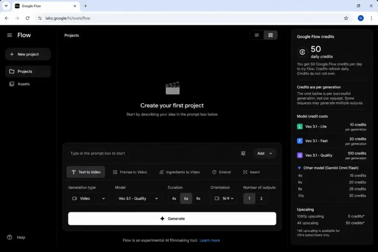Select the Frames to Video tab
Screen dimensions: 378x252
coord(130,172)
